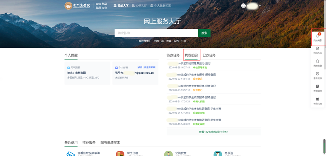The height and width of the screenshot is (156, 326).
Task: Click the user avatar in header
Action: click(243, 6)
